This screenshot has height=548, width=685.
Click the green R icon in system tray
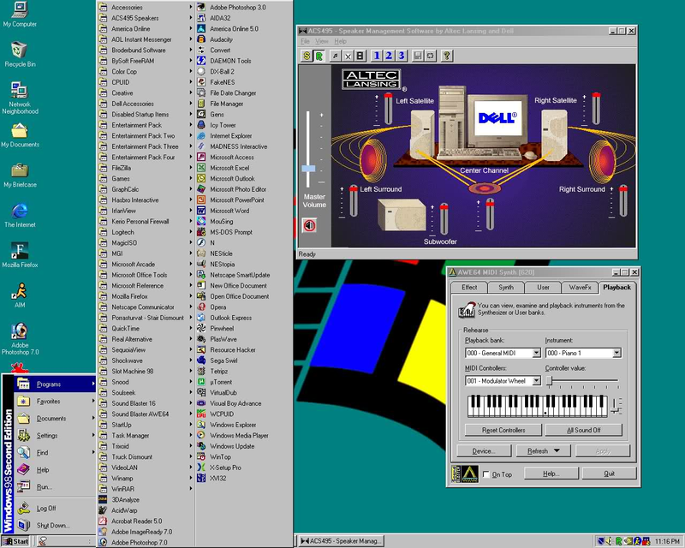coord(618,541)
